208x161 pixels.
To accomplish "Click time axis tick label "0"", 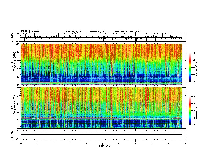I will (21, 144).
